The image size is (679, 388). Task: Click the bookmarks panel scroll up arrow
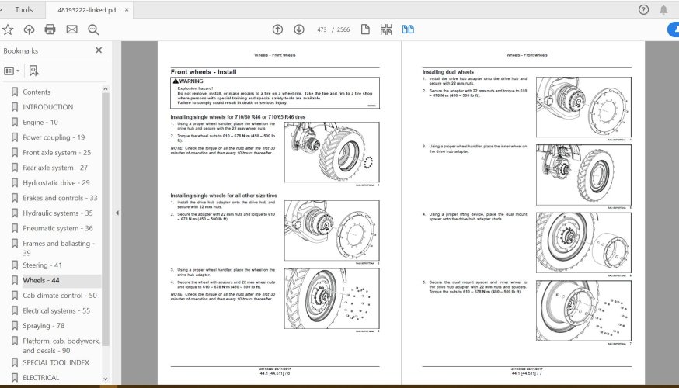pos(105,89)
